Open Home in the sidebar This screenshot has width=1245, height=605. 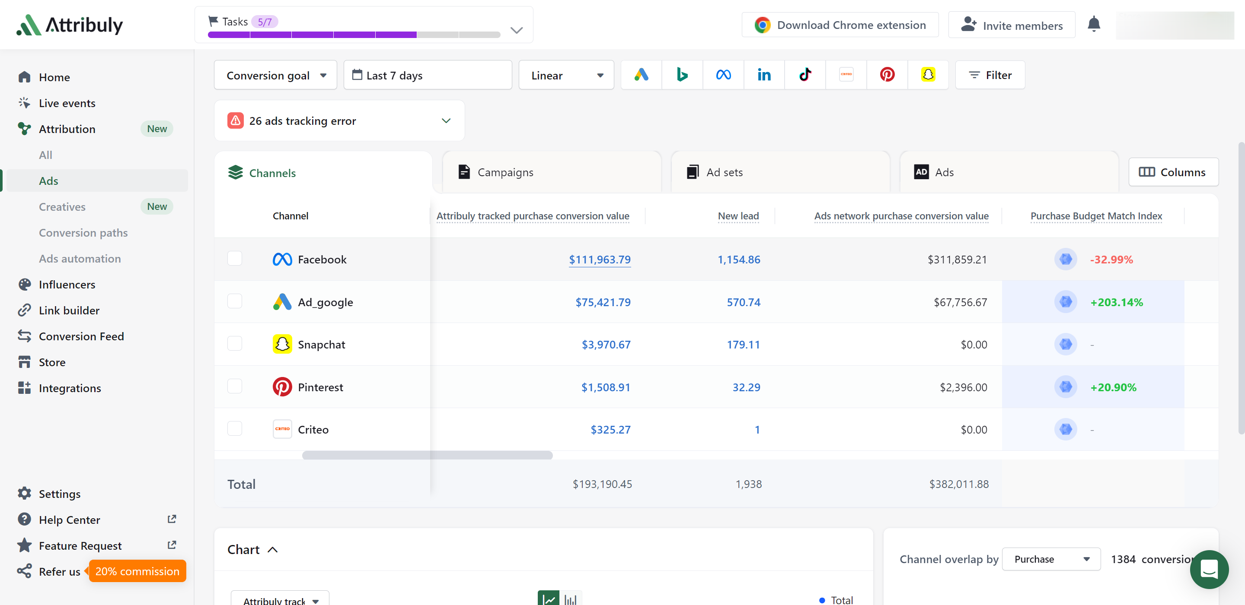coord(54,77)
